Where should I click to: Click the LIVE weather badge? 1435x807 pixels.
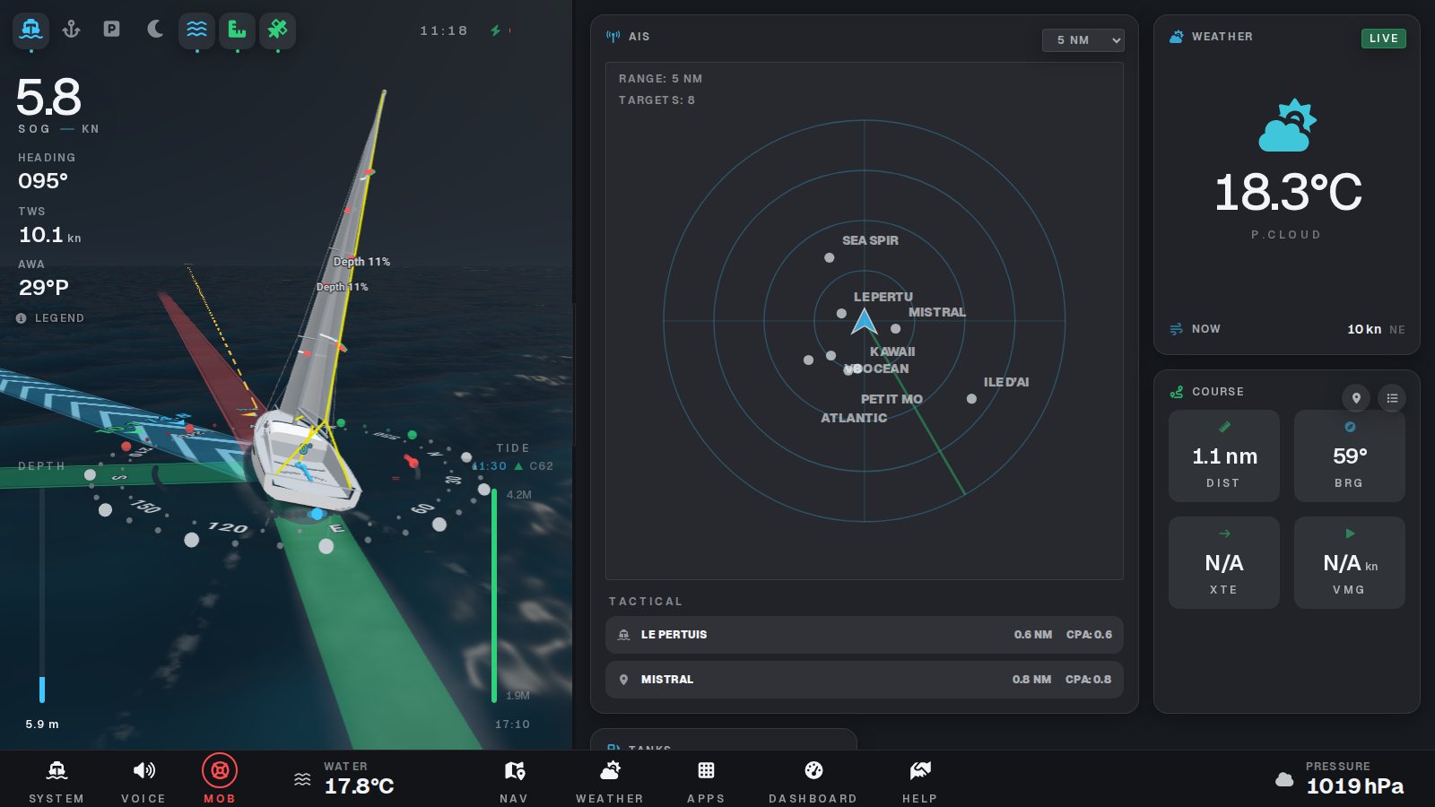[1383, 39]
